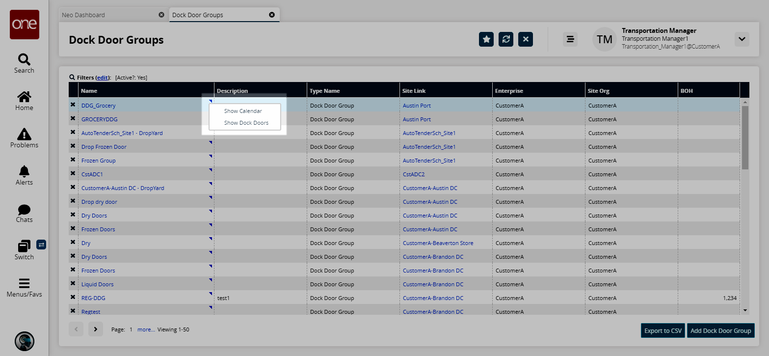Open Alerts bell icon
This screenshot has width=769, height=356.
click(x=24, y=171)
